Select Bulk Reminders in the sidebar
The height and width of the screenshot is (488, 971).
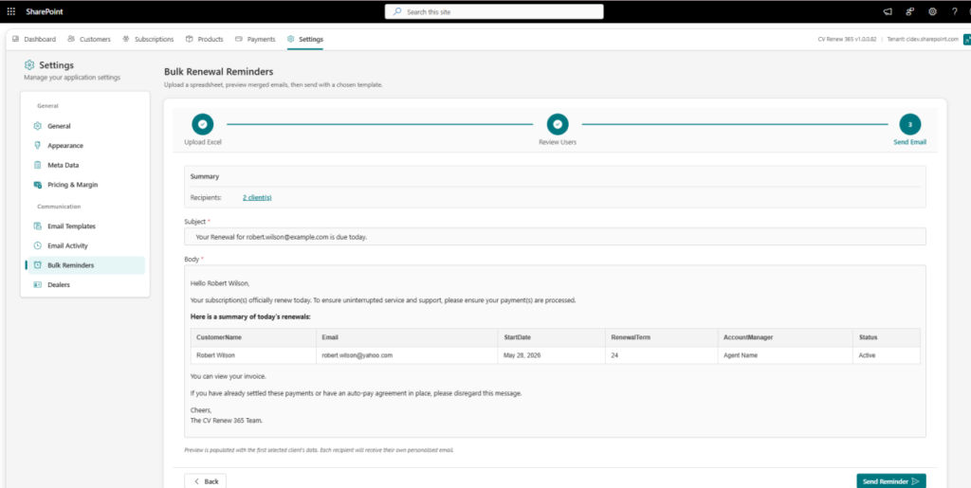click(86, 265)
